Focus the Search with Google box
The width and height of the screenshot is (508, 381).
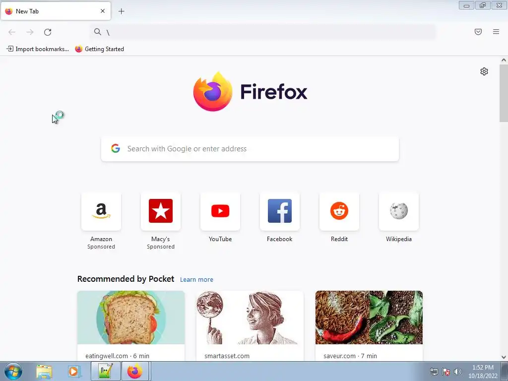[250, 149]
